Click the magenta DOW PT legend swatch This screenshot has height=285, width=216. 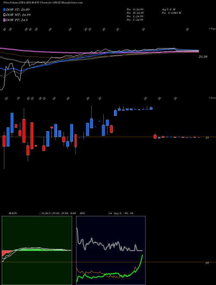(4, 20)
